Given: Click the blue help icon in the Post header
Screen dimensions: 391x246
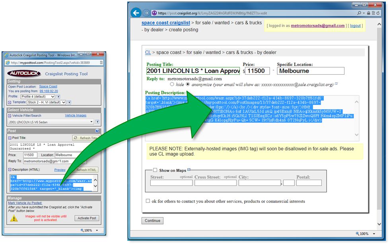Looking at the screenshot, I should point(97,131).
